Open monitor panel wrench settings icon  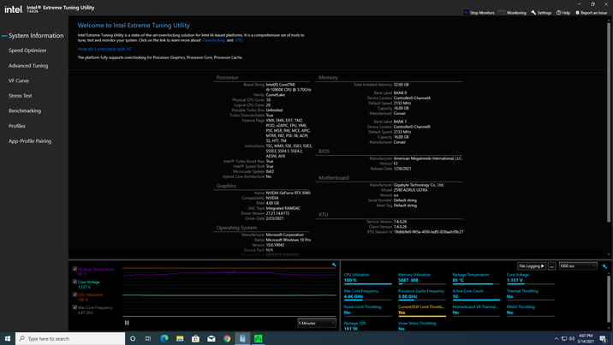(x=604, y=266)
